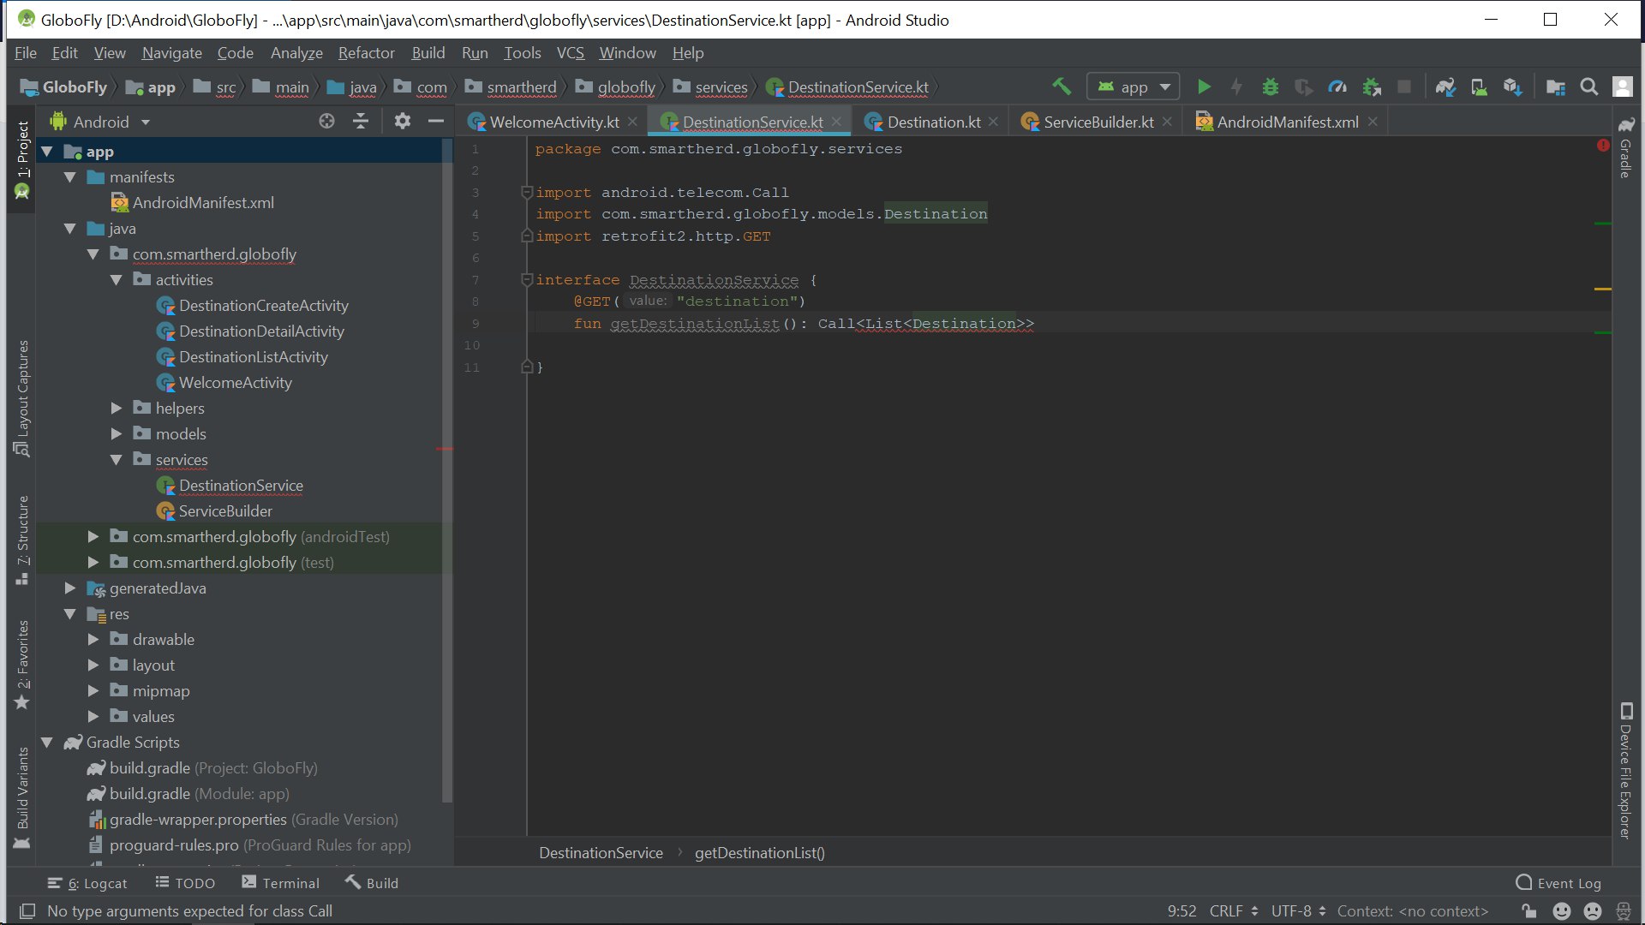Expand the models package
The height and width of the screenshot is (925, 1645).
pos(117,434)
